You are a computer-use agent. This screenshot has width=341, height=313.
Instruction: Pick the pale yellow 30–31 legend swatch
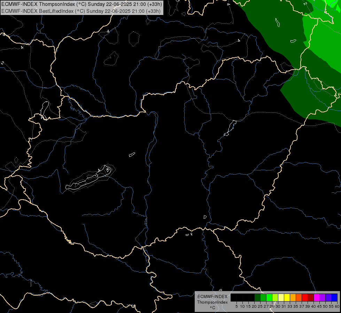tap(281, 297)
